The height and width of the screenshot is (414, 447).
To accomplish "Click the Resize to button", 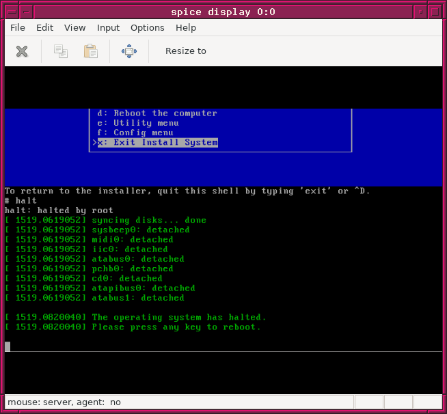I will coord(185,51).
